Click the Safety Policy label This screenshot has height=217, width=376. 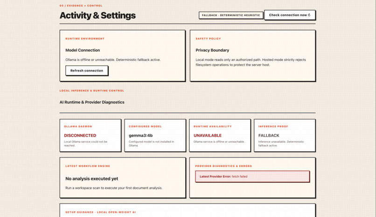pyautogui.click(x=208, y=39)
